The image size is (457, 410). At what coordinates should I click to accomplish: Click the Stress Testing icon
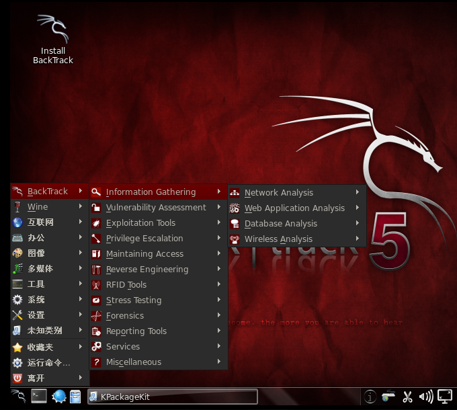96,300
